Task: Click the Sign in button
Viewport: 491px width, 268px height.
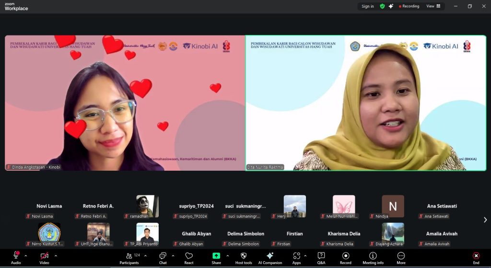Action: [368, 6]
